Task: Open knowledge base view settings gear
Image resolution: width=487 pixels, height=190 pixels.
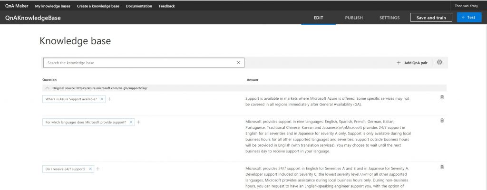Action: (x=439, y=62)
